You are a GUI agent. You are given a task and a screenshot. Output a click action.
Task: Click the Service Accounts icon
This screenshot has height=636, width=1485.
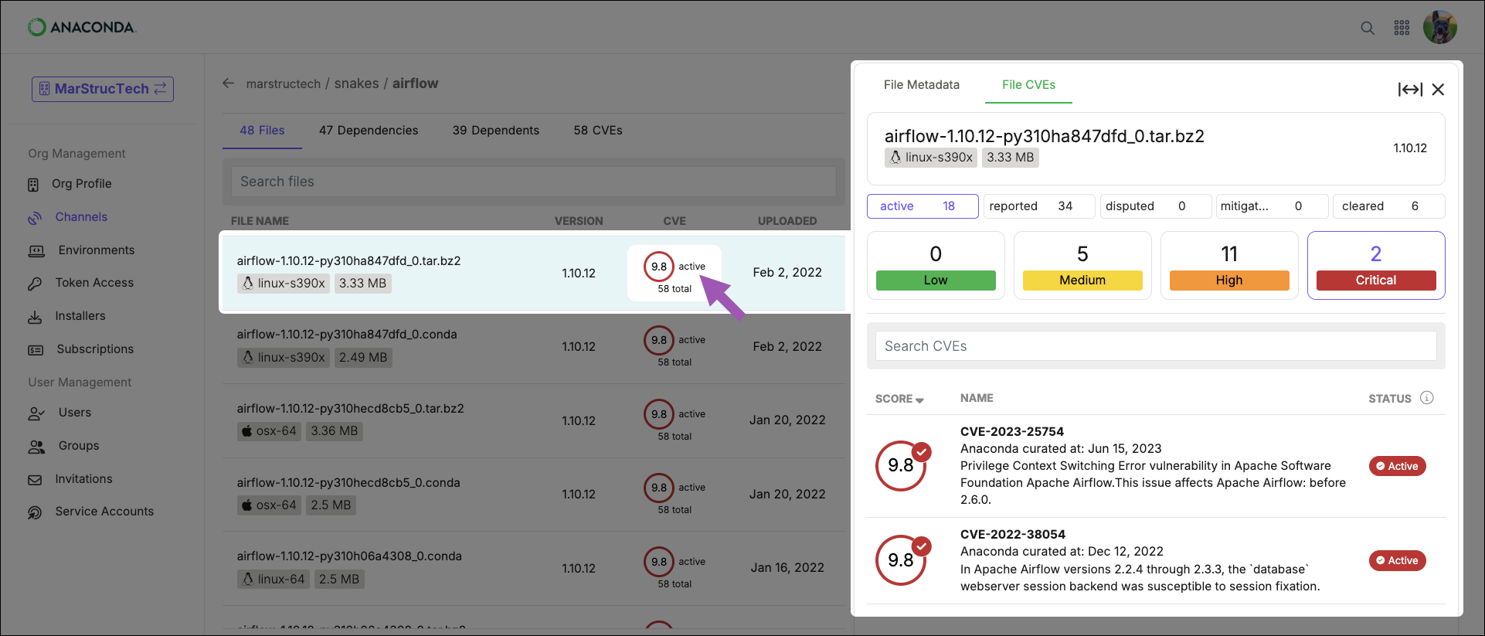(x=35, y=512)
